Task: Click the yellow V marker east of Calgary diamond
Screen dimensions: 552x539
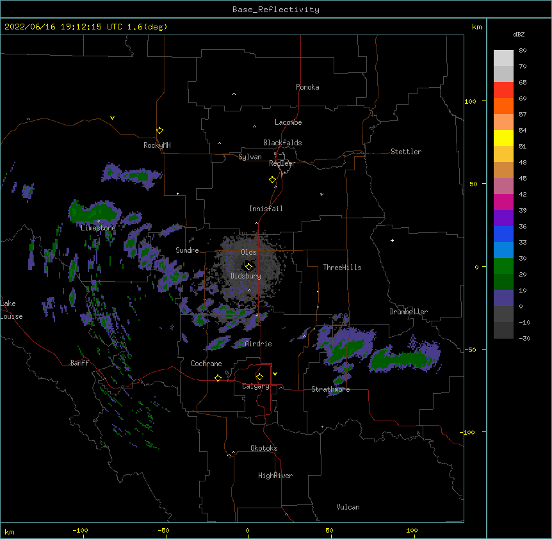Action: [275, 374]
